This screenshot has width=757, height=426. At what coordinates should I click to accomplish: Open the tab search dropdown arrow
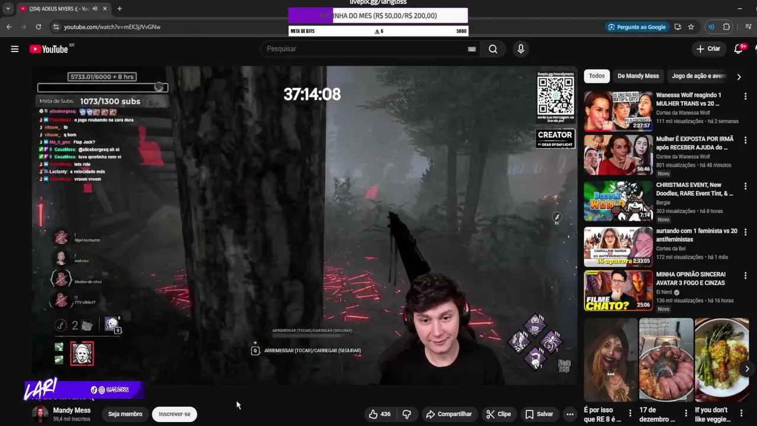8,9
